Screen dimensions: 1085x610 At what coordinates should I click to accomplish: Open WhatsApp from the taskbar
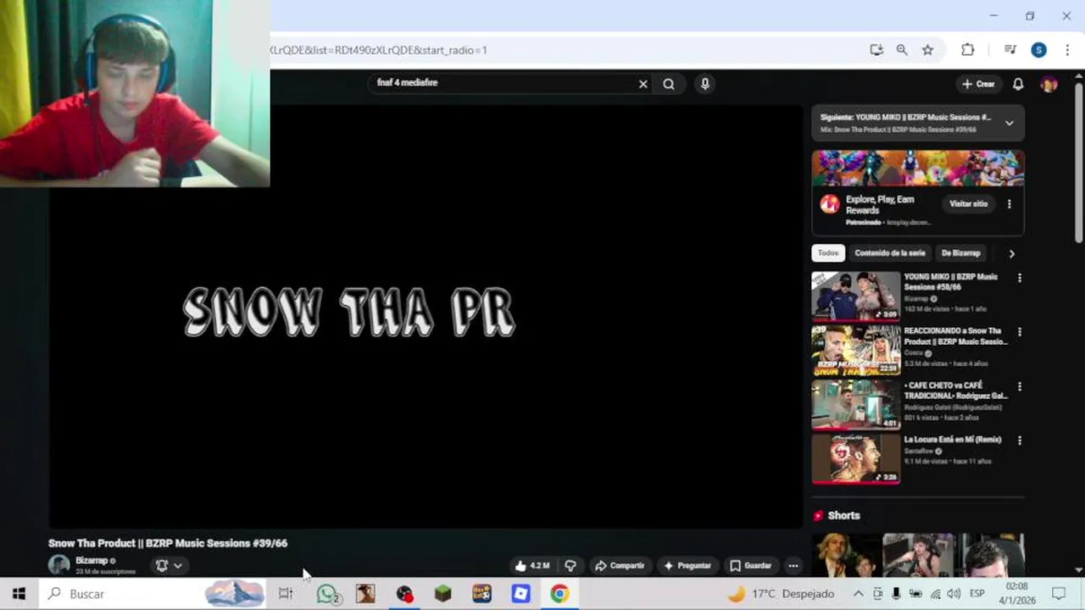click(327, 594)
